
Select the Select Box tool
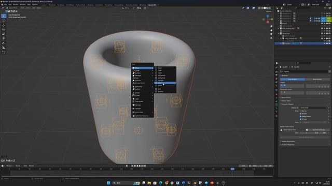(x=4, y=16)
